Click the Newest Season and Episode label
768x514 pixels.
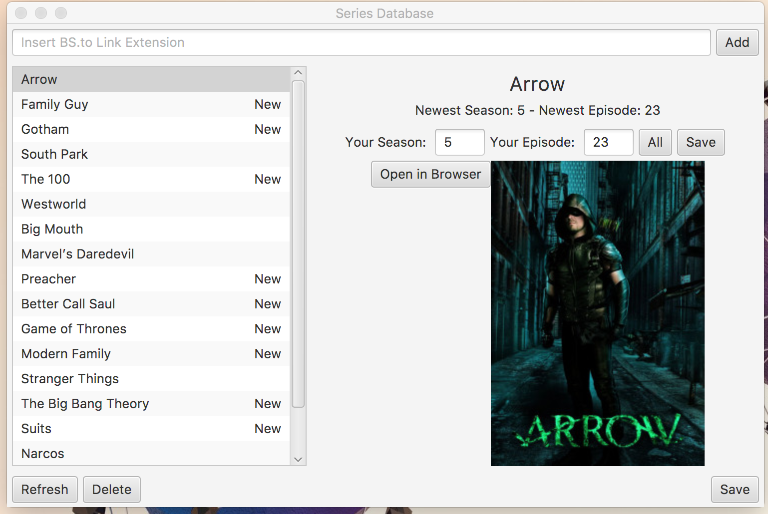click(x=537, y=110)
